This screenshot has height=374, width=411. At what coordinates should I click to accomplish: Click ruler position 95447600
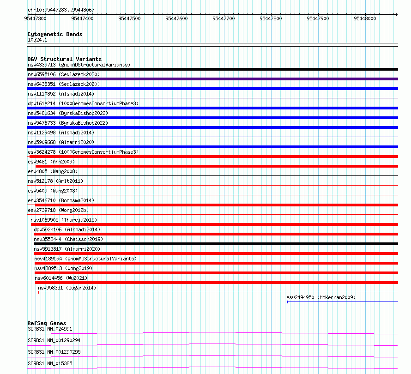177,18
